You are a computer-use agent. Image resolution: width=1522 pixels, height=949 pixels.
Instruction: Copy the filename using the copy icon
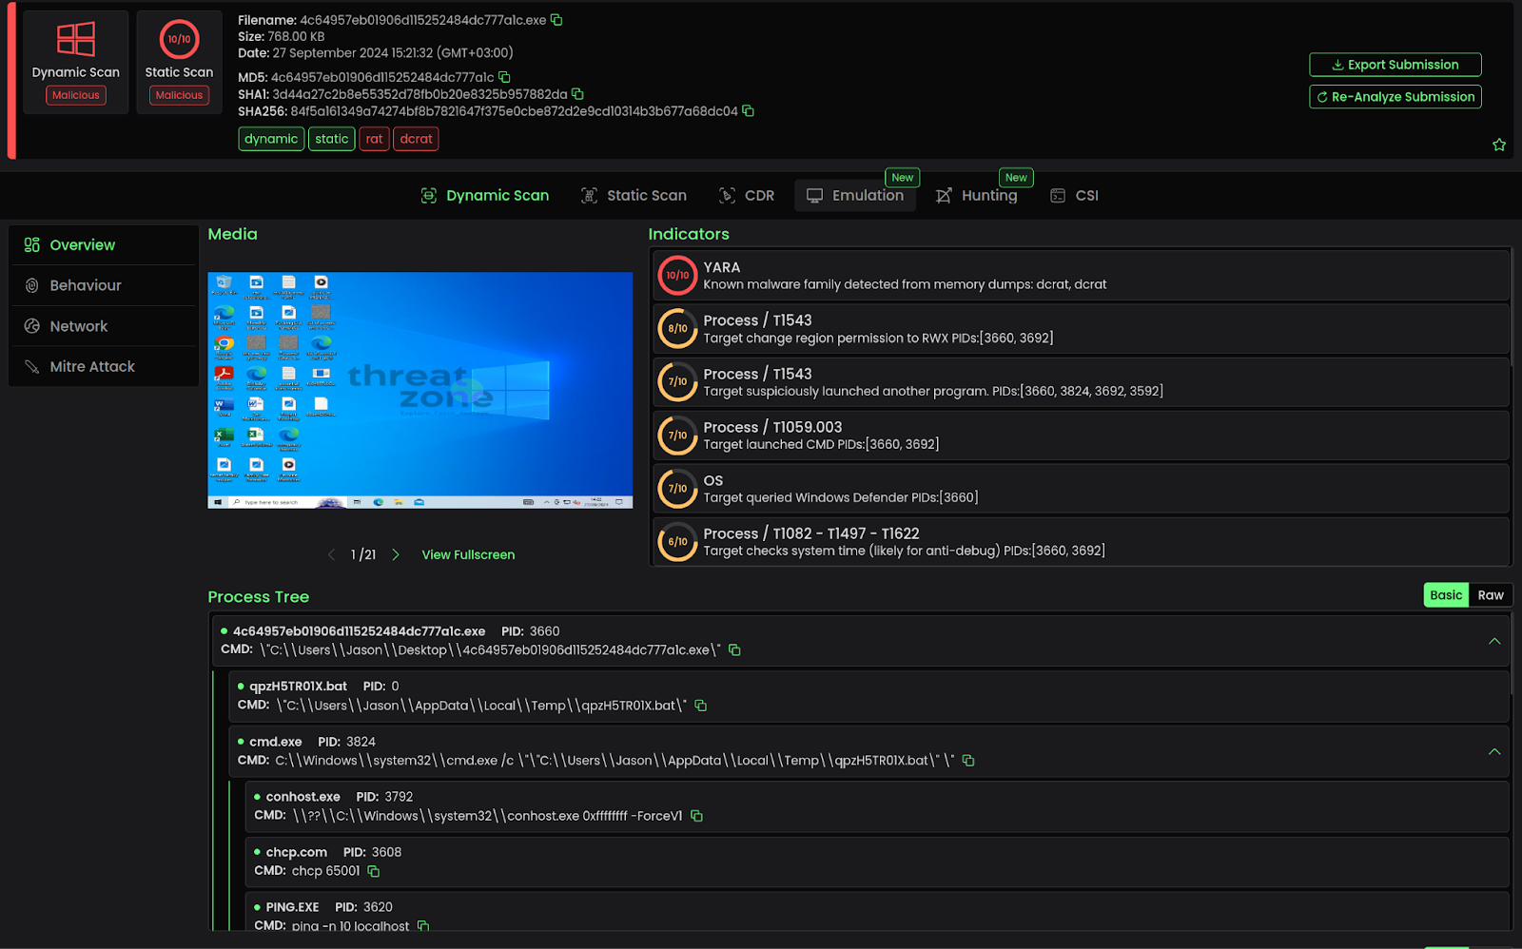(x=556, y=20)
